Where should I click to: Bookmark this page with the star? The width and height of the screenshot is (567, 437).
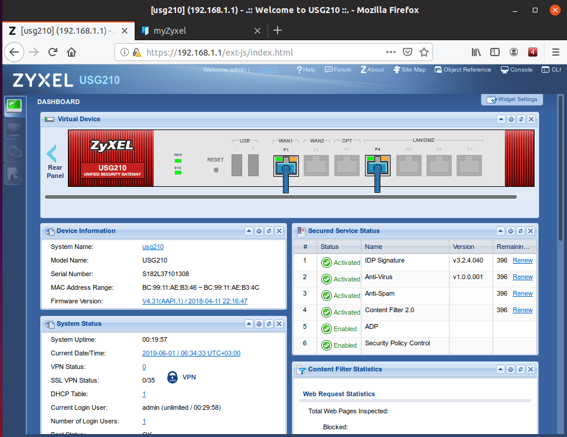(x=424, y=52)
